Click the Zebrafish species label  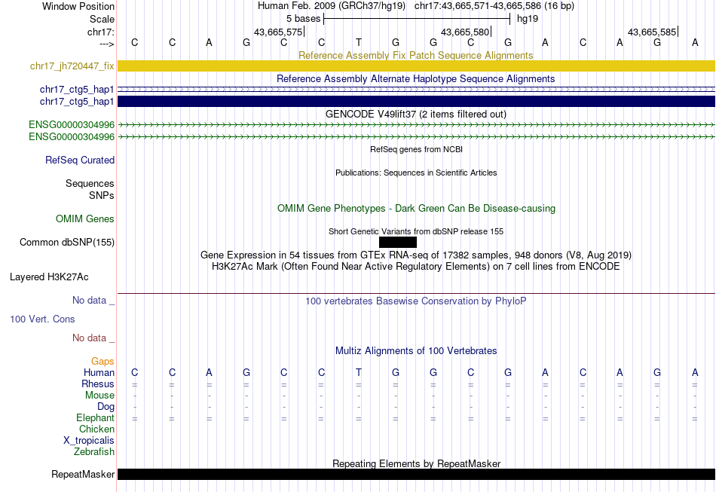[x=94, y=451]
